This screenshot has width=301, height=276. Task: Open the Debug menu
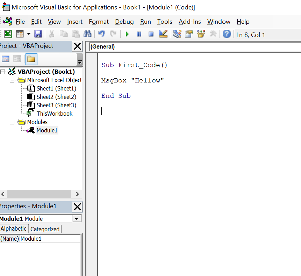point(124,22)
